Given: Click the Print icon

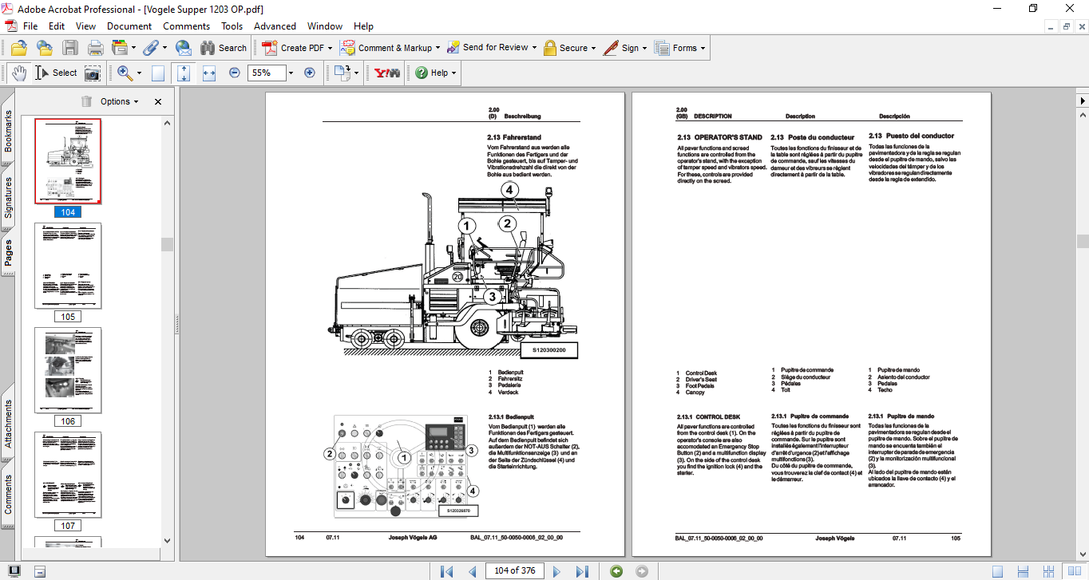Looking at the screenshot, I should (95, 48).
